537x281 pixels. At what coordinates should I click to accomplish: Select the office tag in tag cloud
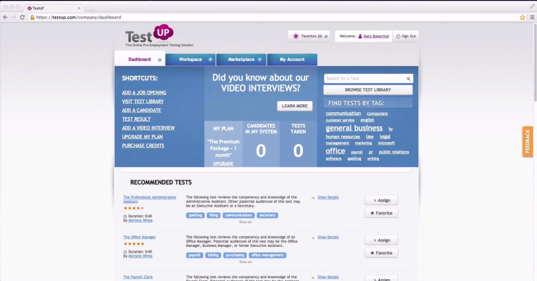pos(335,151)
